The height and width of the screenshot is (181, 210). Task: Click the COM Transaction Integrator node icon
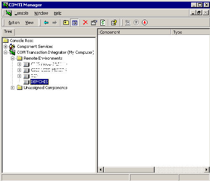pyautogui.click(x=12, y=52)
